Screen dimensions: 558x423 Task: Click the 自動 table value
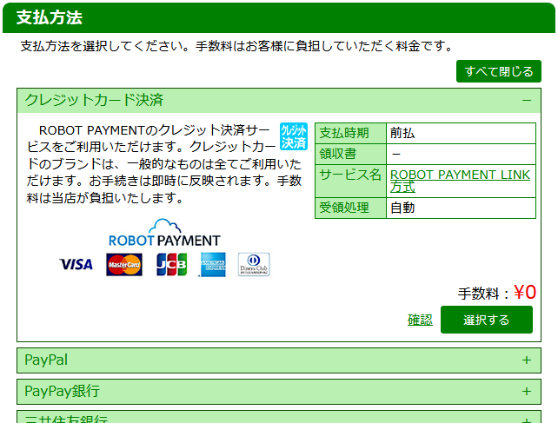pos(402,208)
